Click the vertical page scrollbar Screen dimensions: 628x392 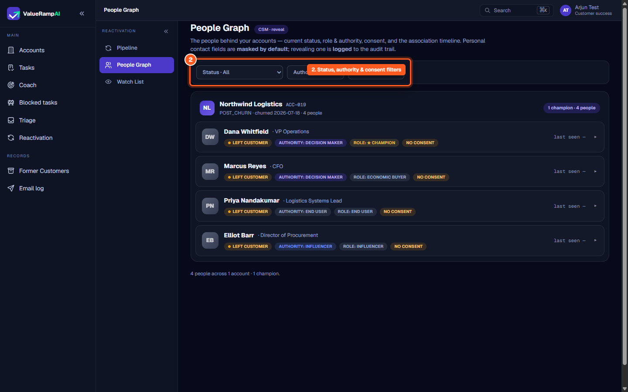625,187
